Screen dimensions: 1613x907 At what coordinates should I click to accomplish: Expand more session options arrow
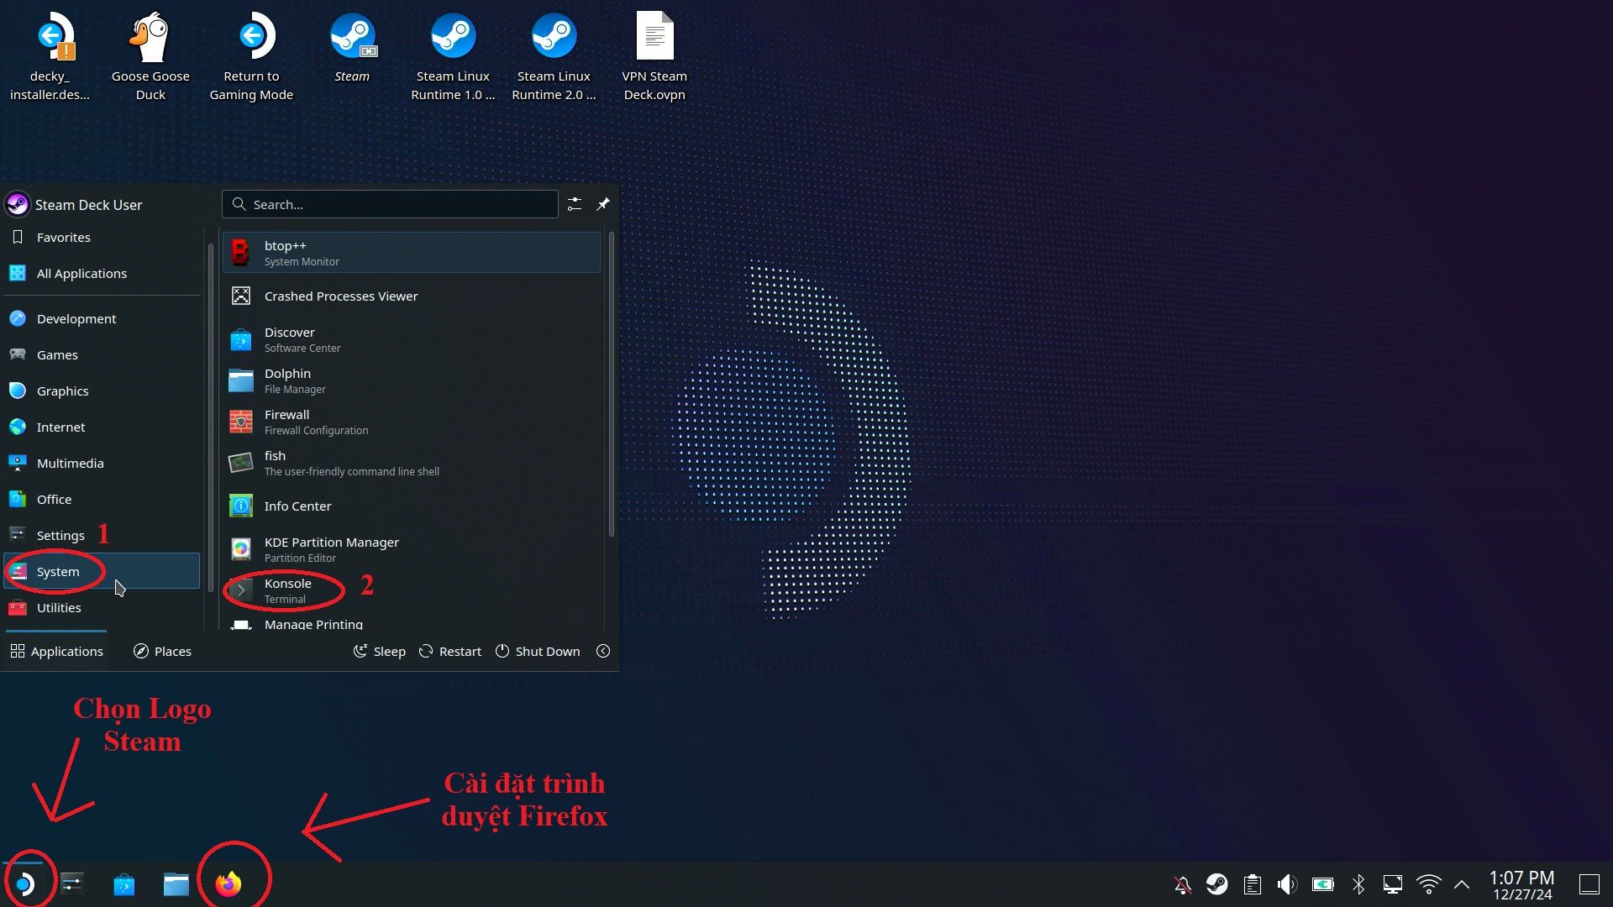603,652
